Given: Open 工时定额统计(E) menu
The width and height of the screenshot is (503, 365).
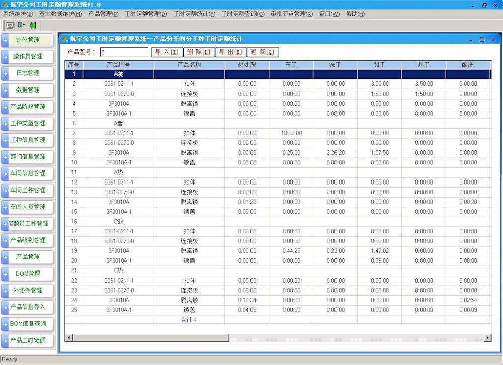Looking at the screenshot, I should 194,14.
